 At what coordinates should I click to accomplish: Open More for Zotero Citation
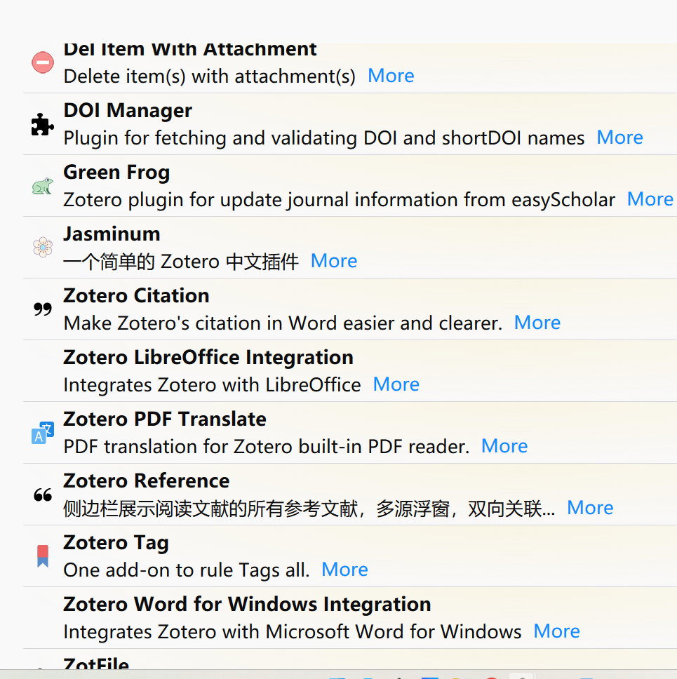click(537, 322)
